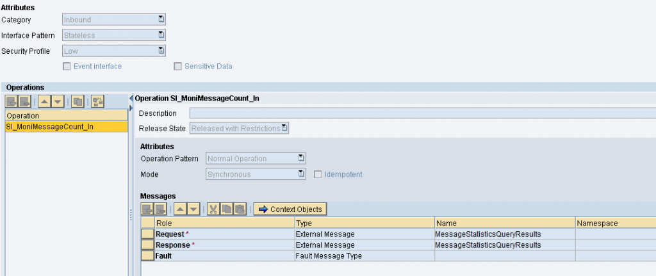The width and height of the screenshot is (656, 276).
Task: Click MessageStatisticsQueryResults name in Response row
Action: [x=505, y=245]
